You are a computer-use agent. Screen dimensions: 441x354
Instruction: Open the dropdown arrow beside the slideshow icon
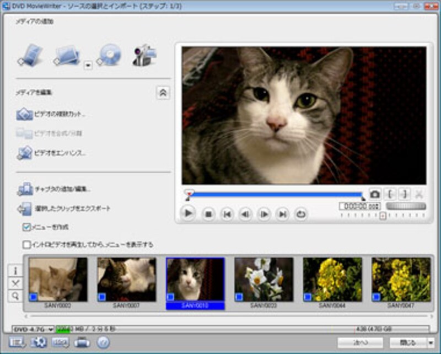(88, 65)
